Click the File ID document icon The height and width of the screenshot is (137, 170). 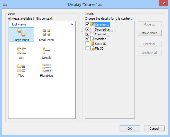click(92, 48)
